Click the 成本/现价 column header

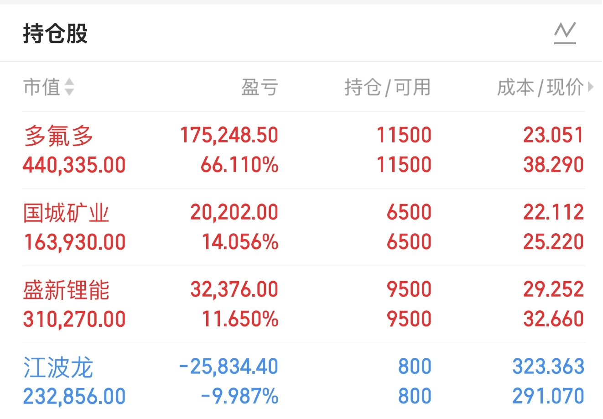tap(540, 87)
